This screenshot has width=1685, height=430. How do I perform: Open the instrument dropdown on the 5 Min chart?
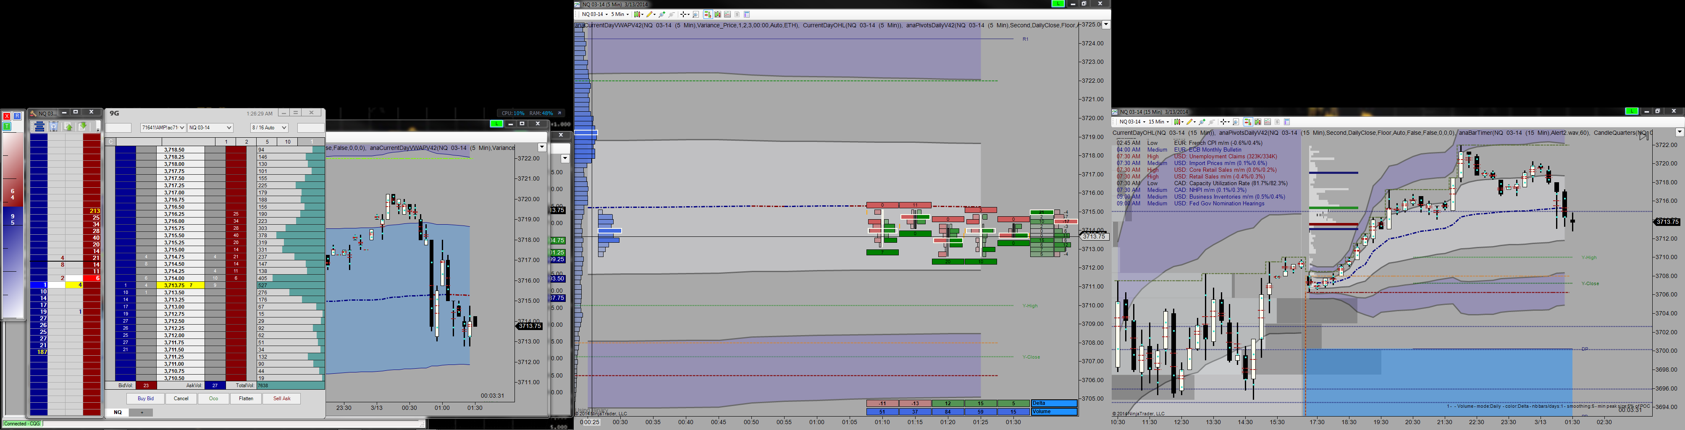pyautogui.click(x=595, y=14)
